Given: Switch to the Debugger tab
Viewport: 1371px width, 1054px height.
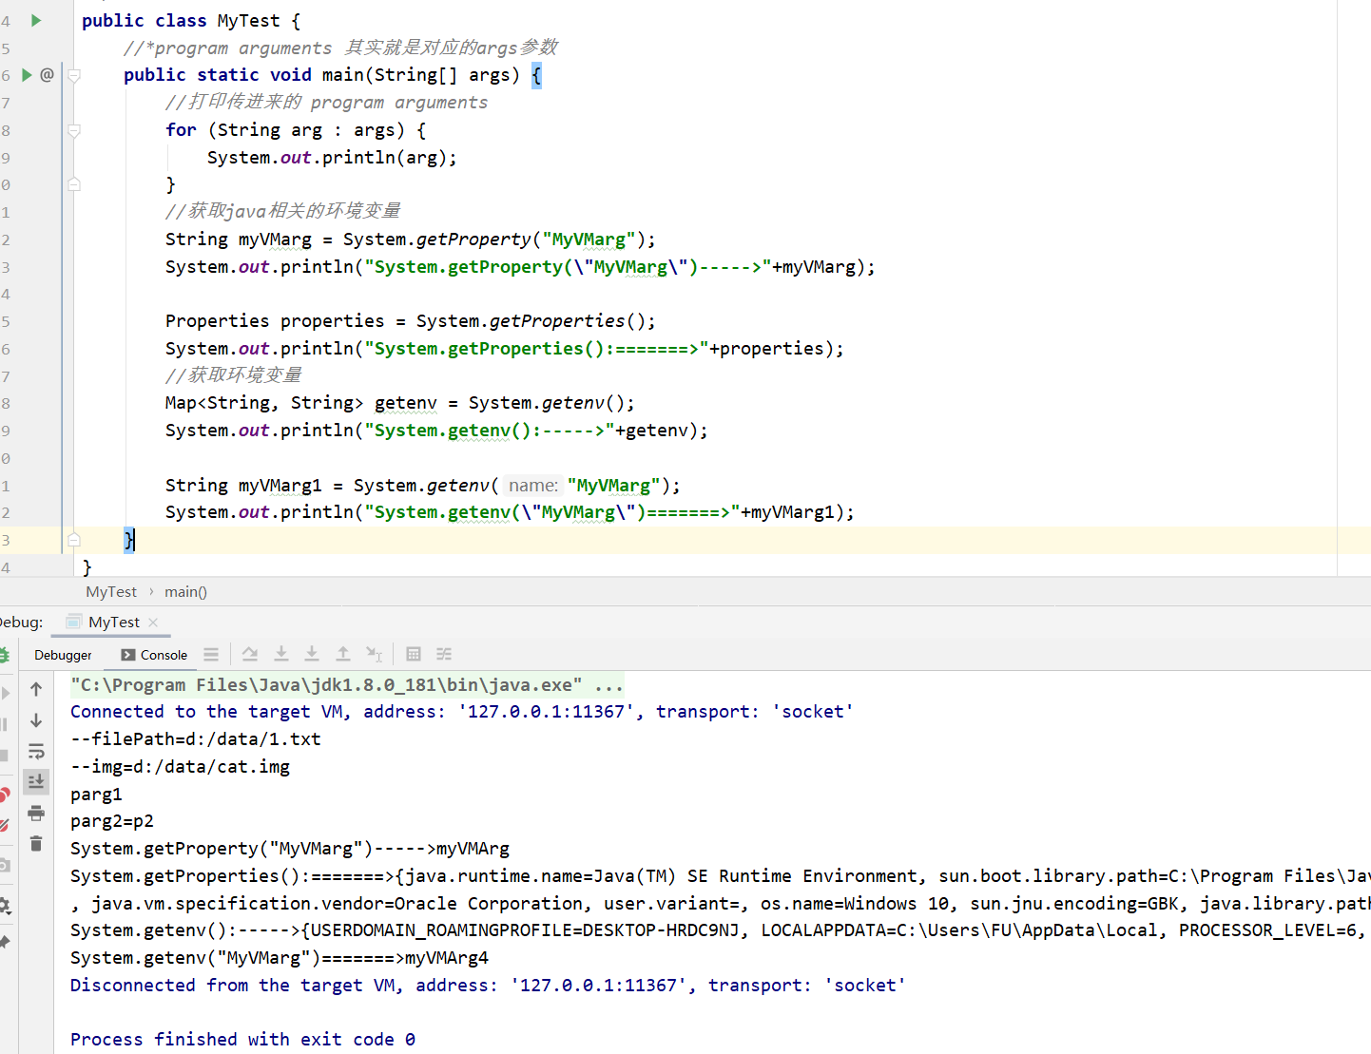Looking at the screenshot, I should [61, 654].
